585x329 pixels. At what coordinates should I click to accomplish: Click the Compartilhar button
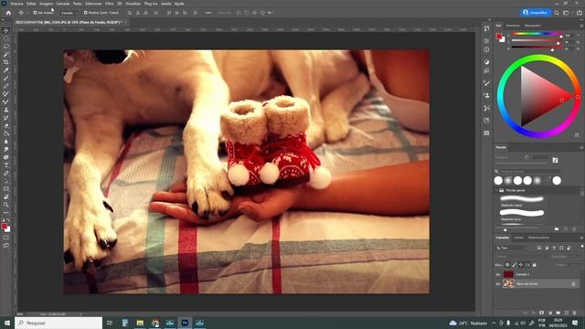click(x=537, y=12)
